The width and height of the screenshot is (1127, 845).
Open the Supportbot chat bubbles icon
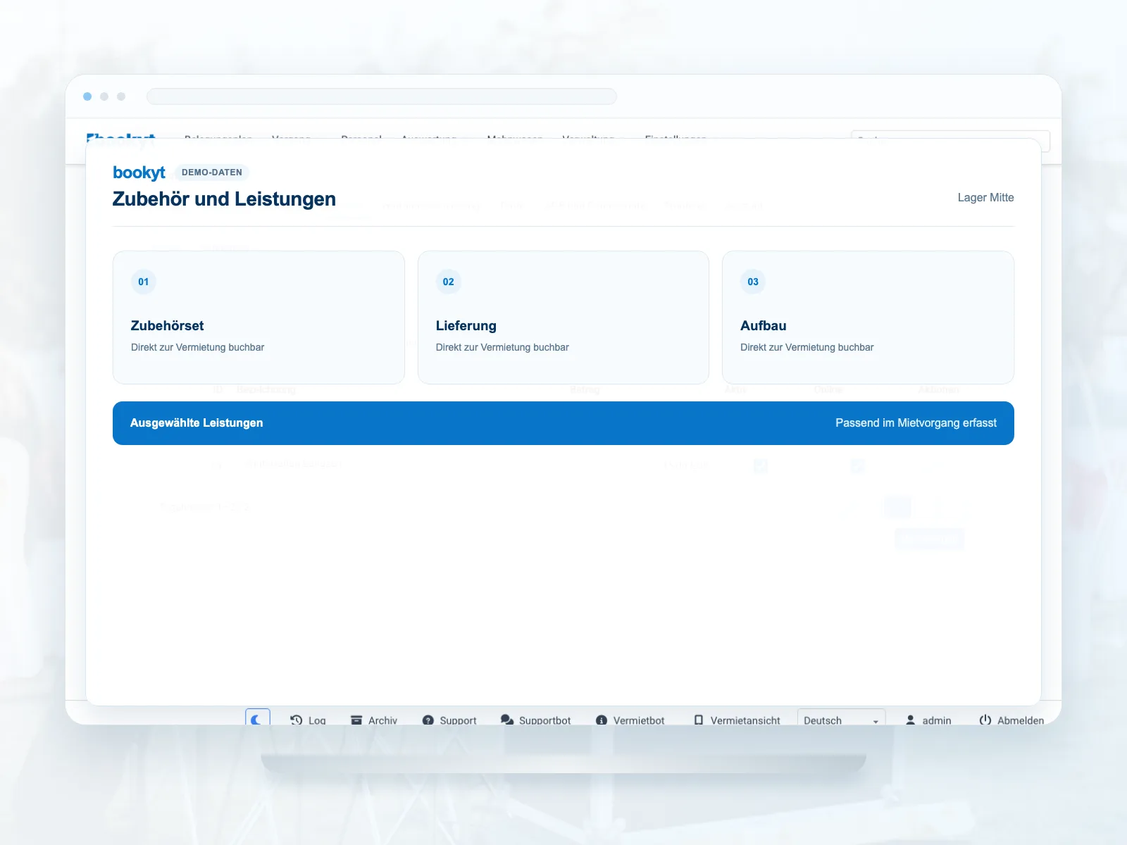point(507,720)
